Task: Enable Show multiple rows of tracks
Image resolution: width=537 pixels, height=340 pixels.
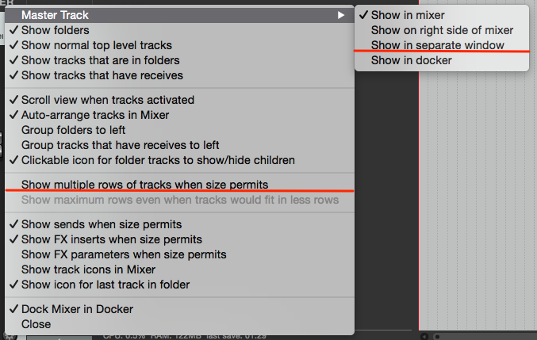Action: (150, 185)
